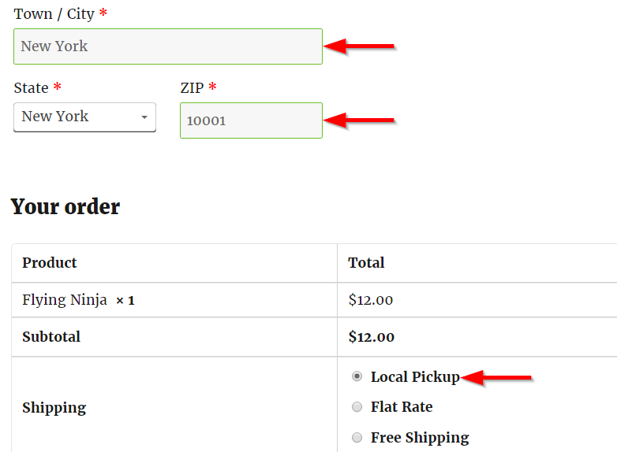Click the Subtotal row label

point(51,337)
